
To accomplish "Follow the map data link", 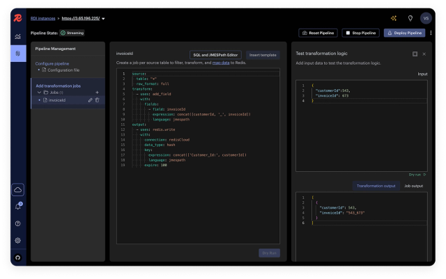I will pyautogui.click(x=221, y=63).
